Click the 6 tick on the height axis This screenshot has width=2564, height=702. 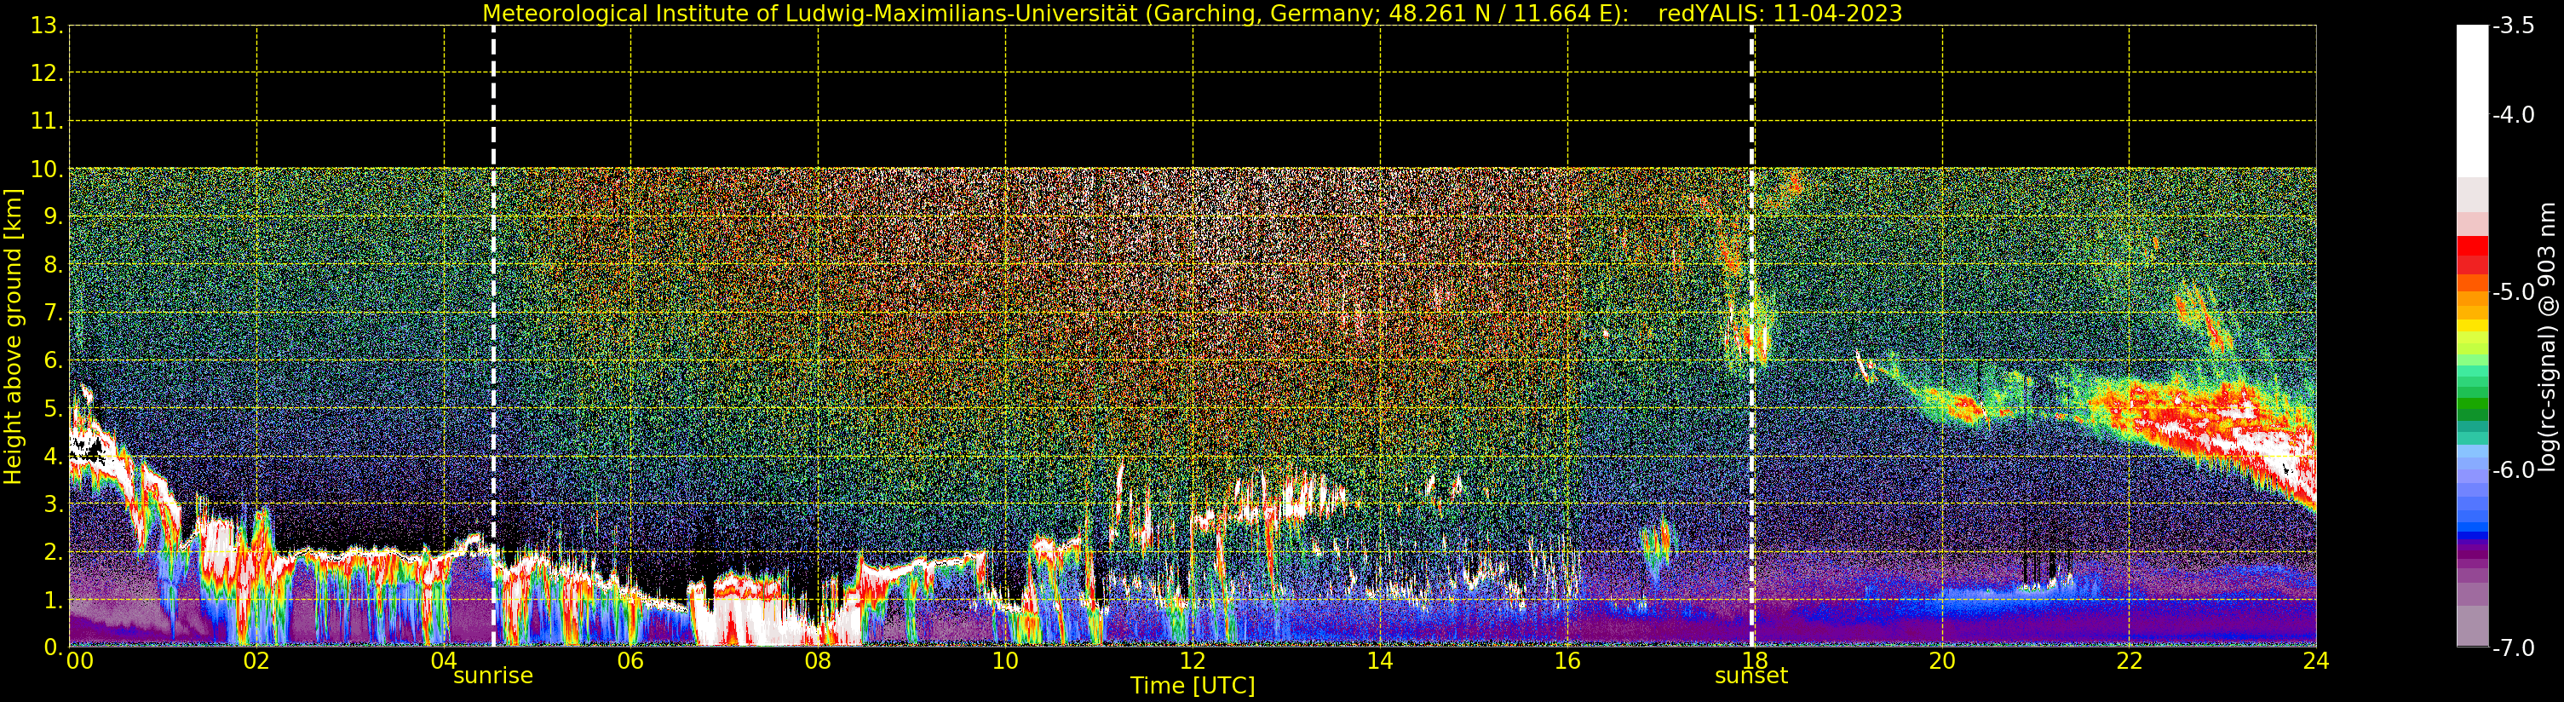pos(52,360)
